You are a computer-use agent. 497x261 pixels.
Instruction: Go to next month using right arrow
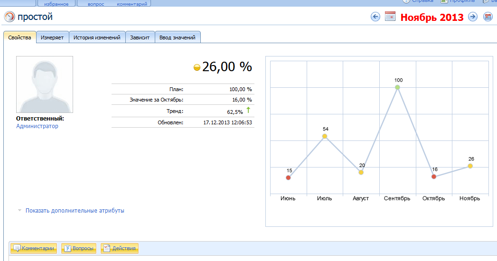pos(472,17)
